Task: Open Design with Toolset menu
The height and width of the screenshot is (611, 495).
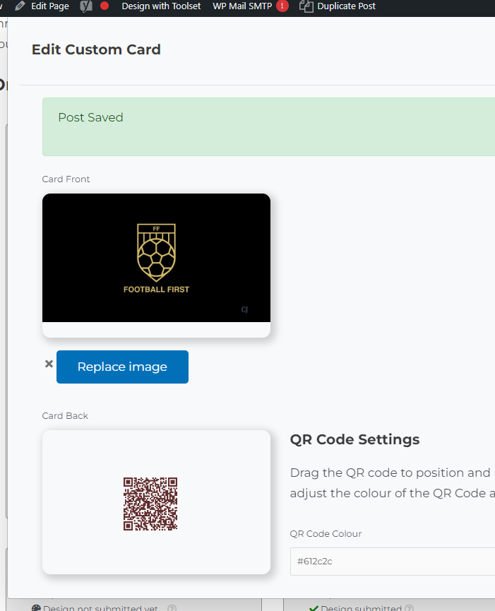Action: point(161,6)
